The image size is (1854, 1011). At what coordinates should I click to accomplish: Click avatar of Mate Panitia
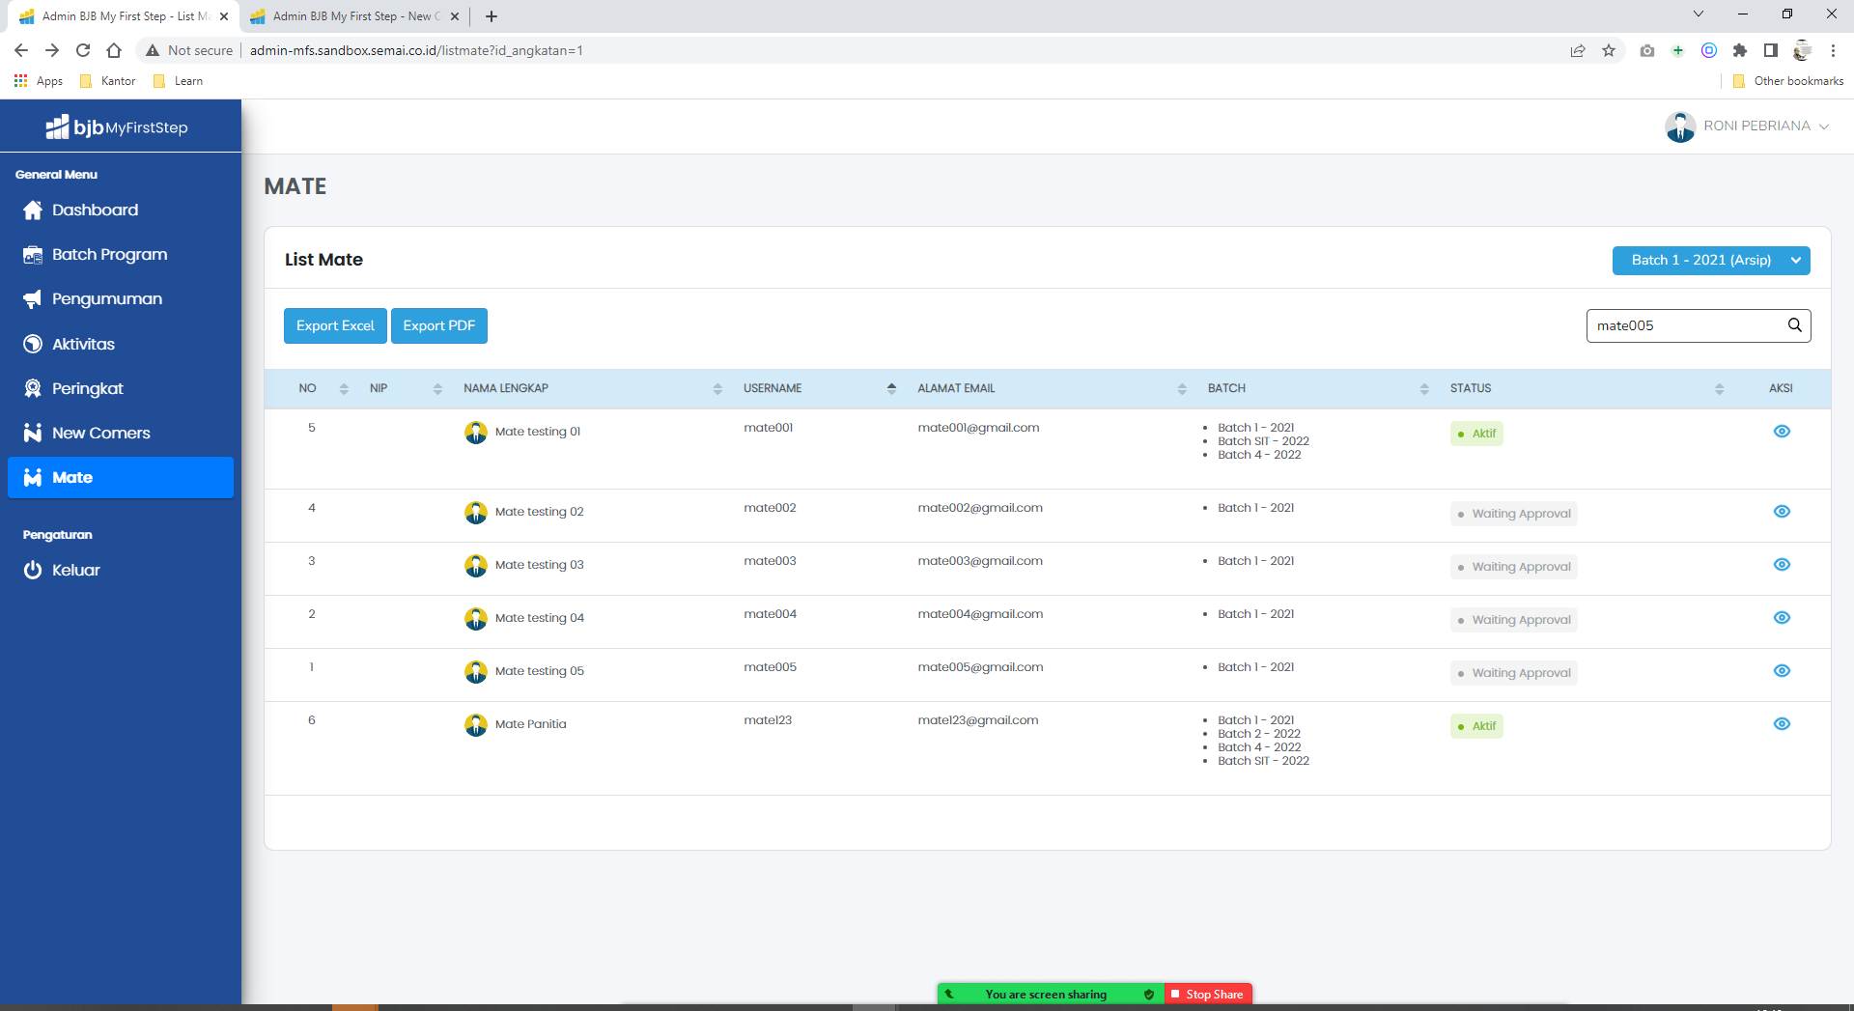476,725
